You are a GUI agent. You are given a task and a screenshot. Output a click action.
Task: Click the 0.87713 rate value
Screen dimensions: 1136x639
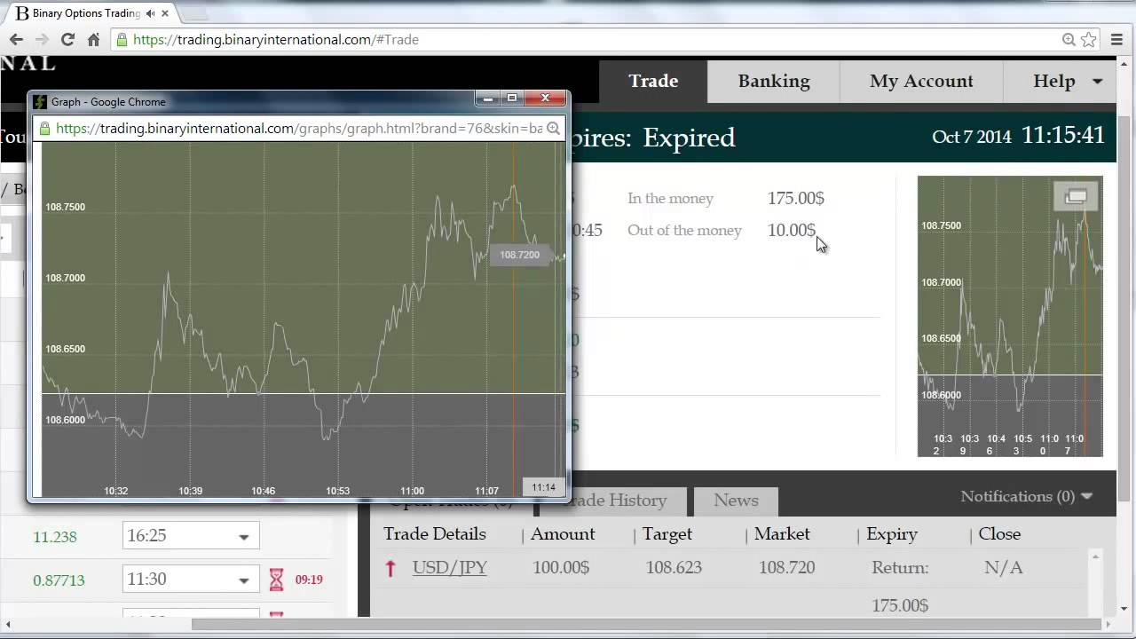click(59, 580)
